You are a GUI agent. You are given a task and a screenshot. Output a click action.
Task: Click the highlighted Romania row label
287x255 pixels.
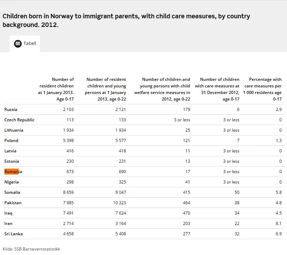(13, 172)
